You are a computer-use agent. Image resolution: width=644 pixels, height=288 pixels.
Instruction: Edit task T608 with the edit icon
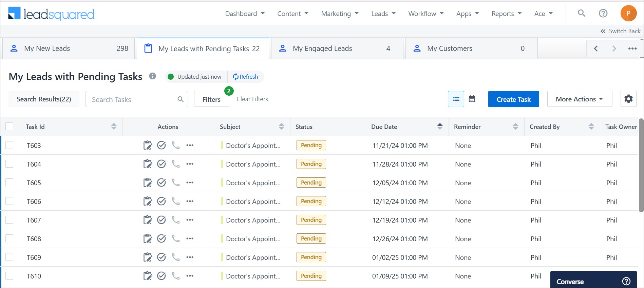tap(148, 238)
